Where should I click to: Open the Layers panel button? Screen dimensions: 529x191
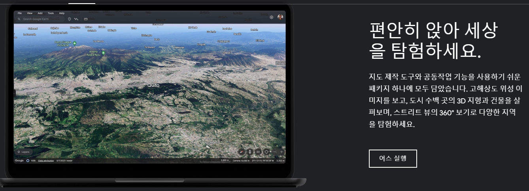23,152
